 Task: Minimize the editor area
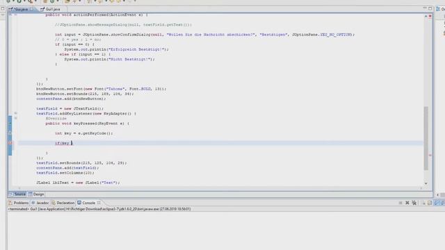click(x=425, y=8)
